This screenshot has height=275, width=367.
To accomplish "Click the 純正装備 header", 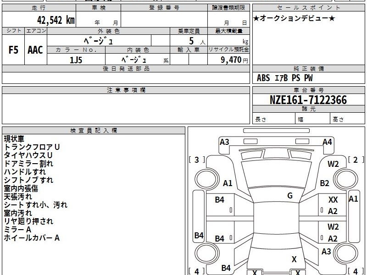I will [x=308, y=68].
